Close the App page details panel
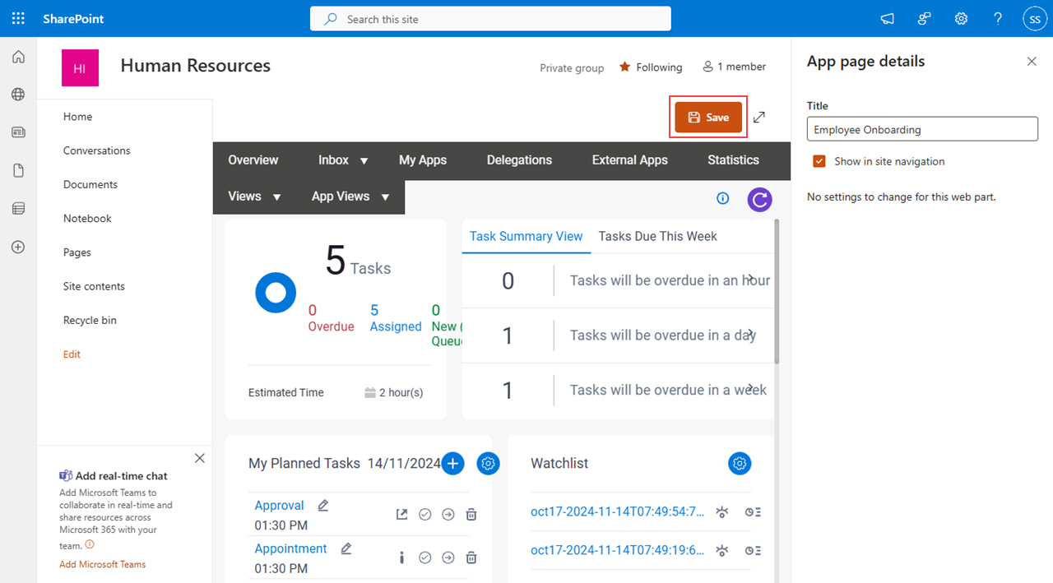The height and width of the screenshot is (583, 1053). click(x=1032, y=62)
